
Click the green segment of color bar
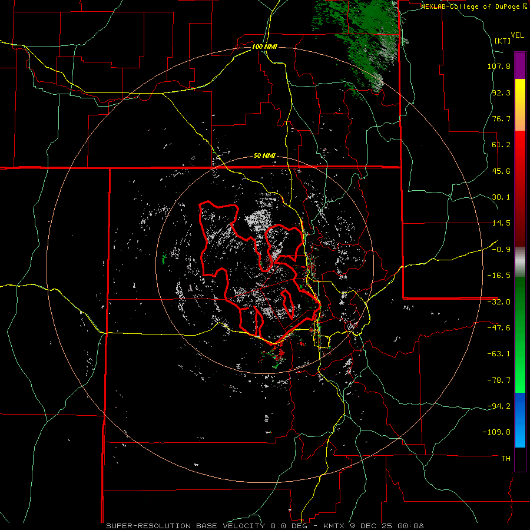520,334
